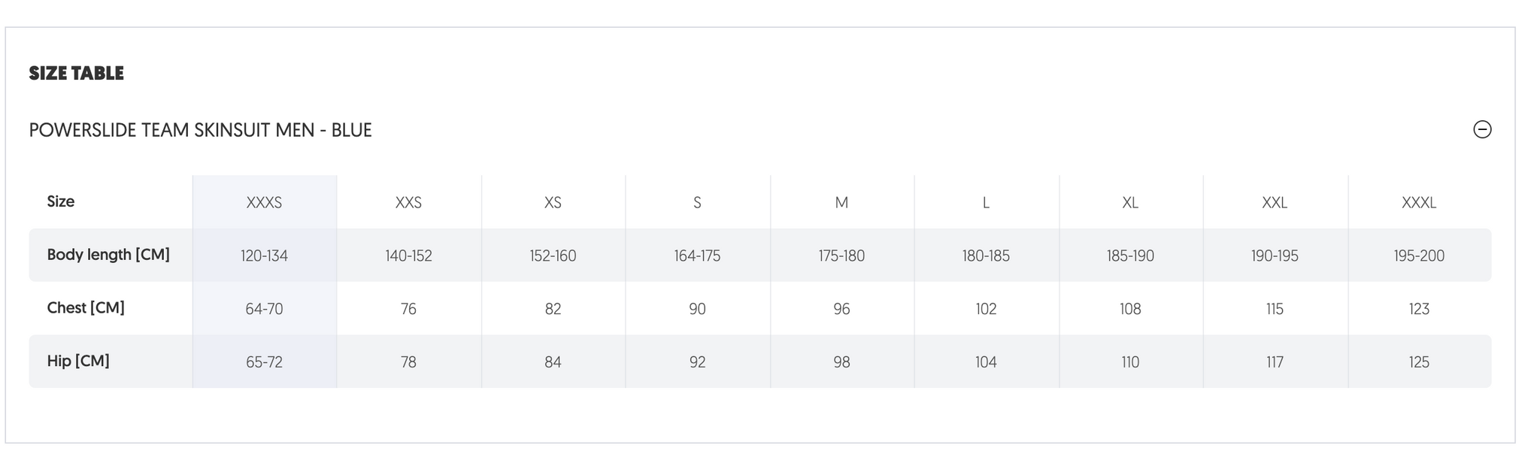Image resolution: width=1540 pixels, height=475 pixels.
Task: Click the Powerslide Team Skinsuit Men heading
Action: 200,130
